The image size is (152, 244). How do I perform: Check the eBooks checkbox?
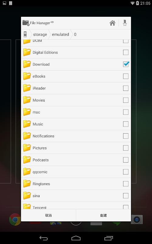[126, 76]
